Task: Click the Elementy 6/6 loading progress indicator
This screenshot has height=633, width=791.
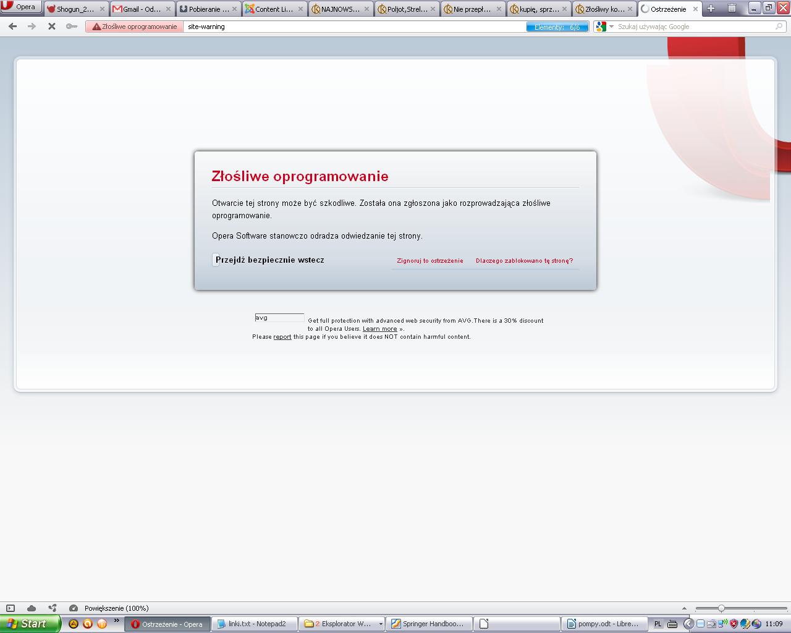Action: click(x=557, y=27)
